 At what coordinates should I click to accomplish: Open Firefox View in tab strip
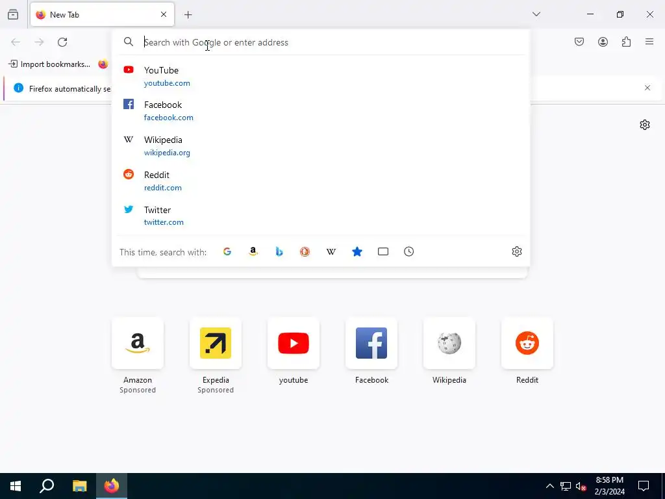click(13, 14)
